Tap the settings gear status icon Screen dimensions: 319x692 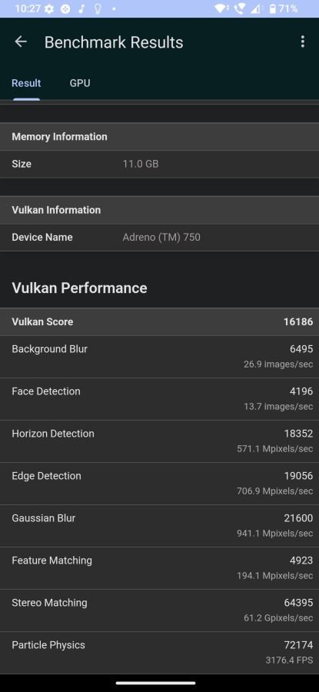click(x=49, y=8)
